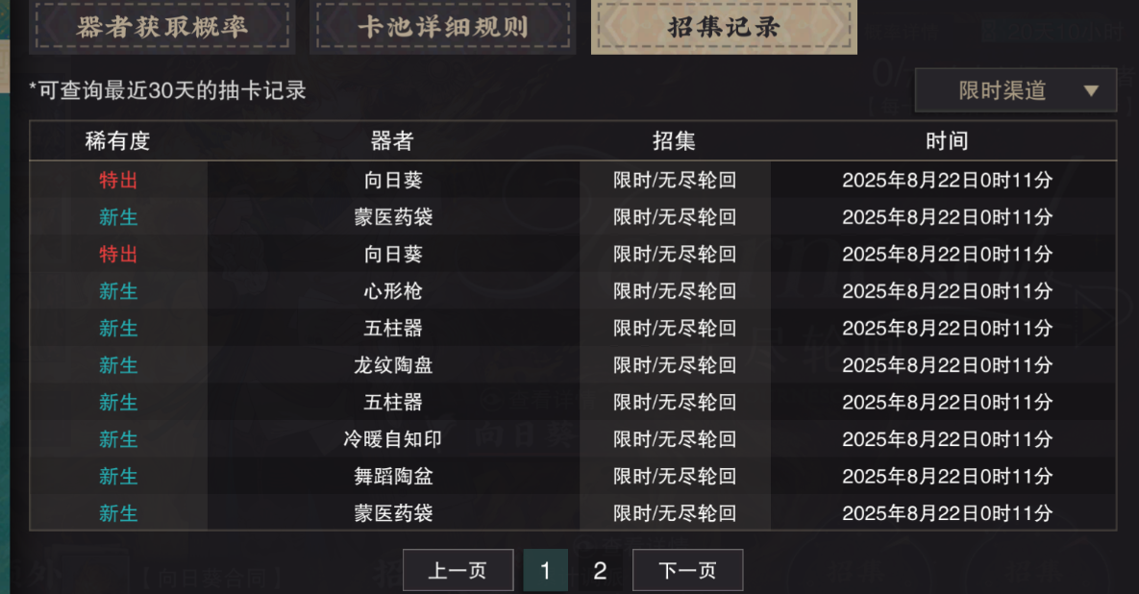Click the dropdown arrow beside 限时渠道
This screenshot has height=594, width=1139.
(x=1090, y=90)
